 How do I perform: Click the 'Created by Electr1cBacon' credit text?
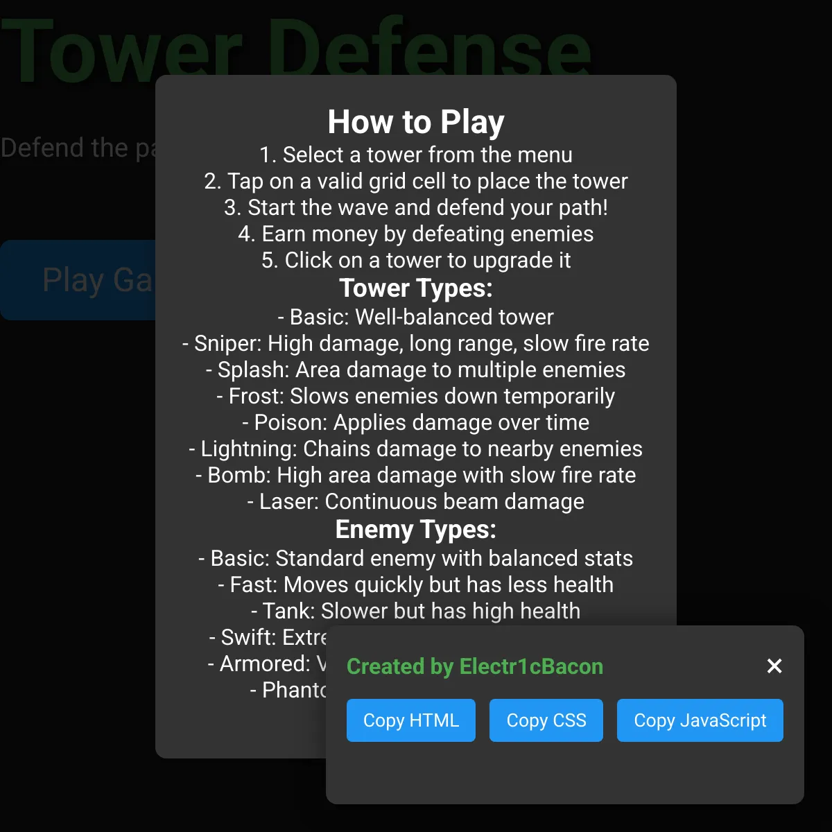[x=474, y=666]
